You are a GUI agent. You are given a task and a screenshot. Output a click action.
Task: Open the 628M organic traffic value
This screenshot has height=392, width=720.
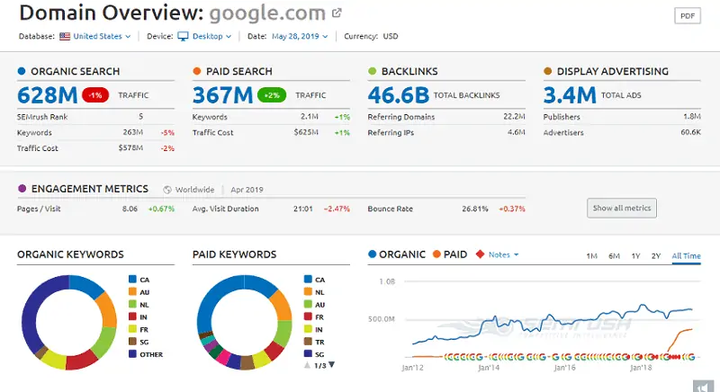(x=48, y=95)
